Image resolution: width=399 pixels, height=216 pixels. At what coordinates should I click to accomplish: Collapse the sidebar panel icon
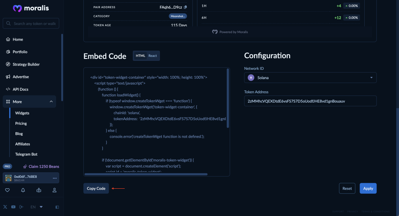pyautogui.click(x=57, y=207)
